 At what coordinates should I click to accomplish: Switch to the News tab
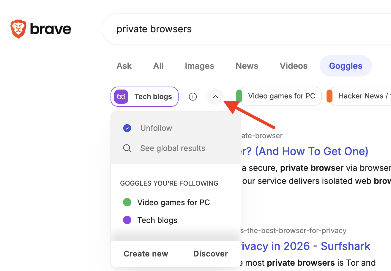247,66
